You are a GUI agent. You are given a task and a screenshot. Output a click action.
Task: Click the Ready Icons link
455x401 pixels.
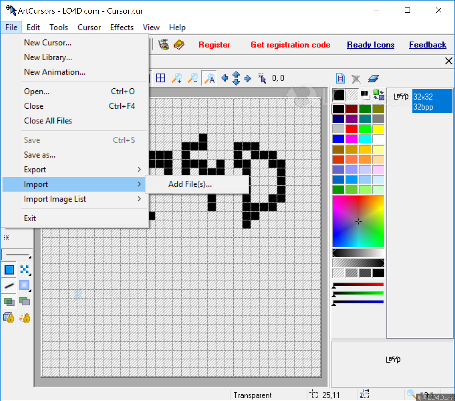[x=371, y=45]
